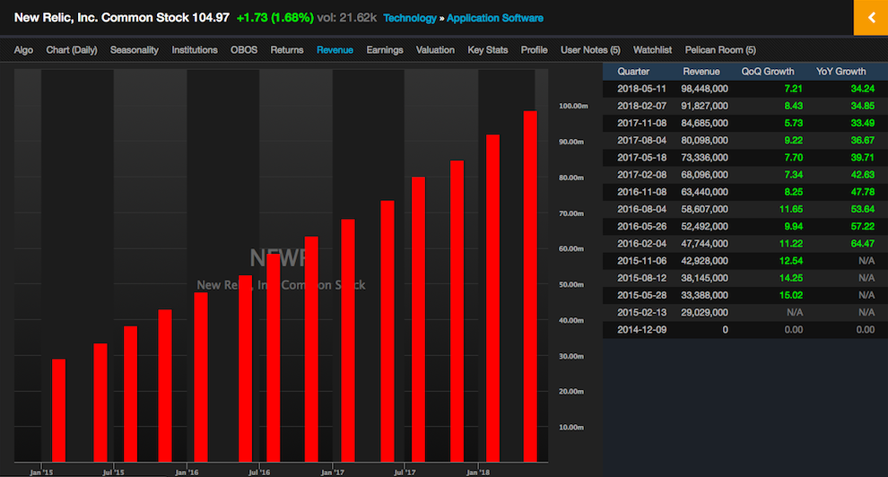
Task: Click YoY growth value 34.24
Action: point(863,89)
